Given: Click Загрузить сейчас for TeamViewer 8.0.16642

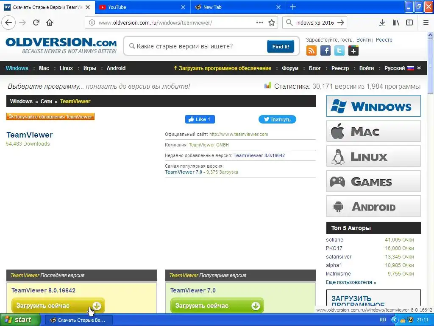Looking at the screenshot, I should point(58,306).
